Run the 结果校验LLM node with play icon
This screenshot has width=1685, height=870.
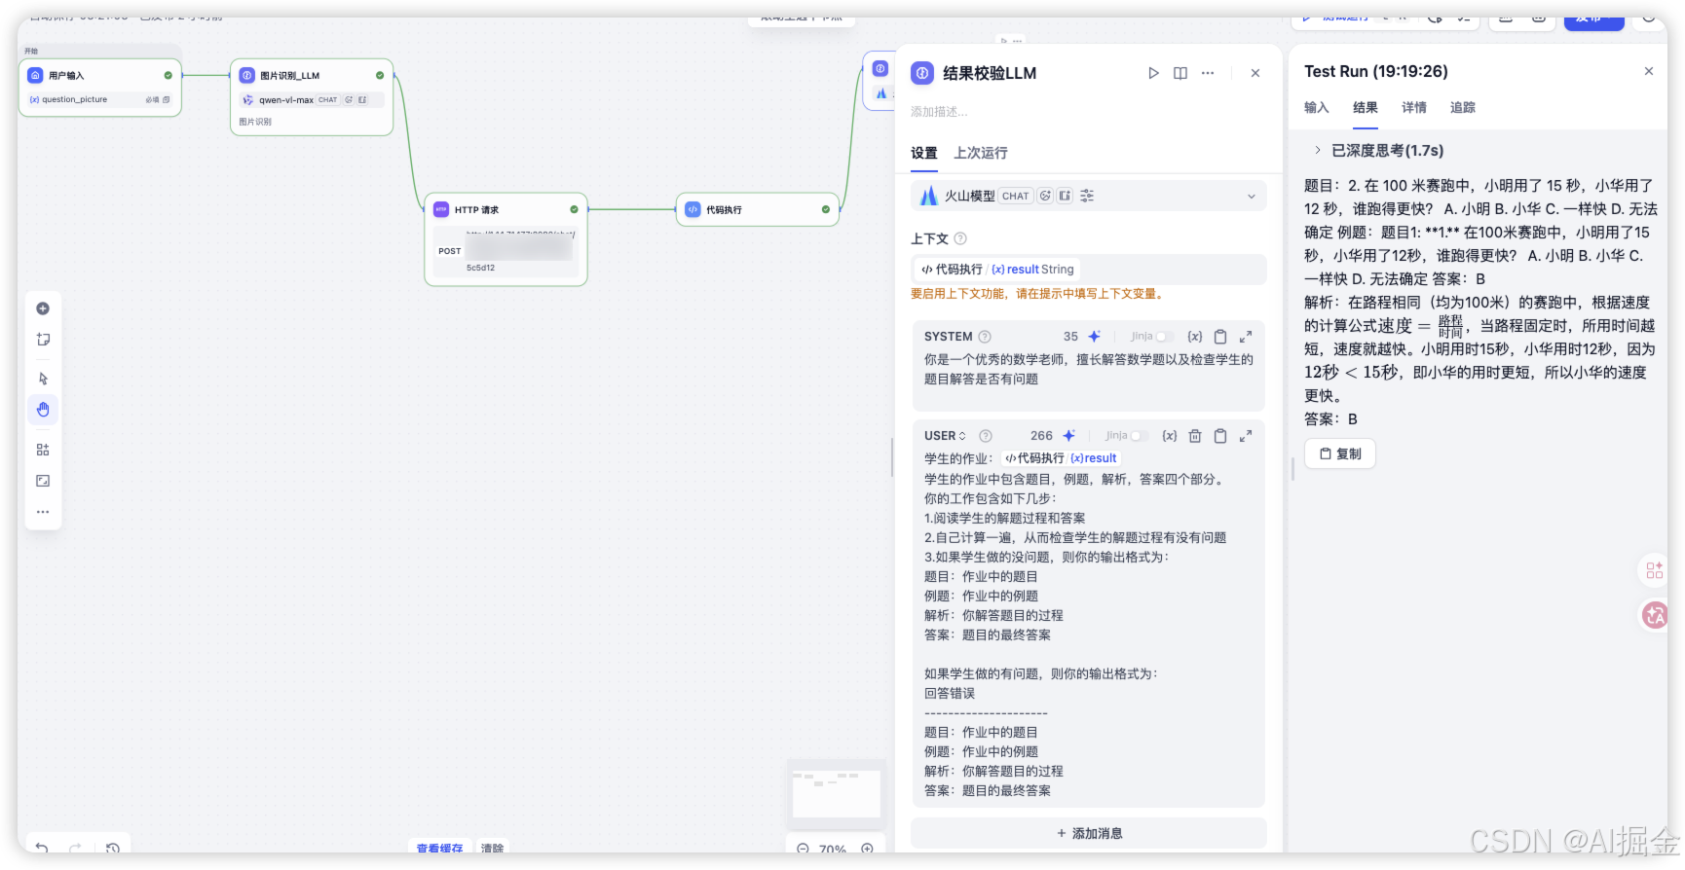click(1153, 73)
